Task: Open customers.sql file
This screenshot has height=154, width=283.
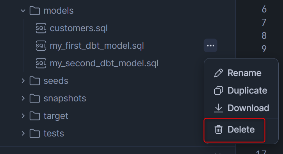Action: pos(78,28)
